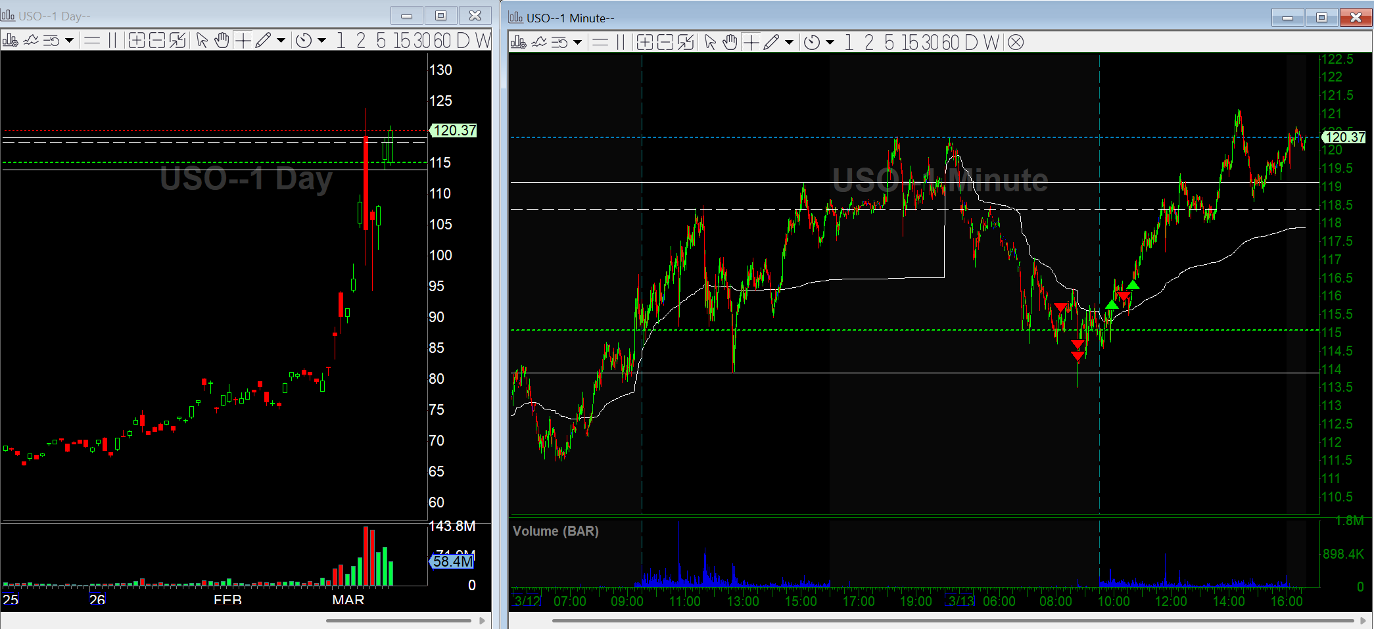1374x629 pixels.
Task: Expand undo list dropdown in Minute window
Action: coord(577,43)
